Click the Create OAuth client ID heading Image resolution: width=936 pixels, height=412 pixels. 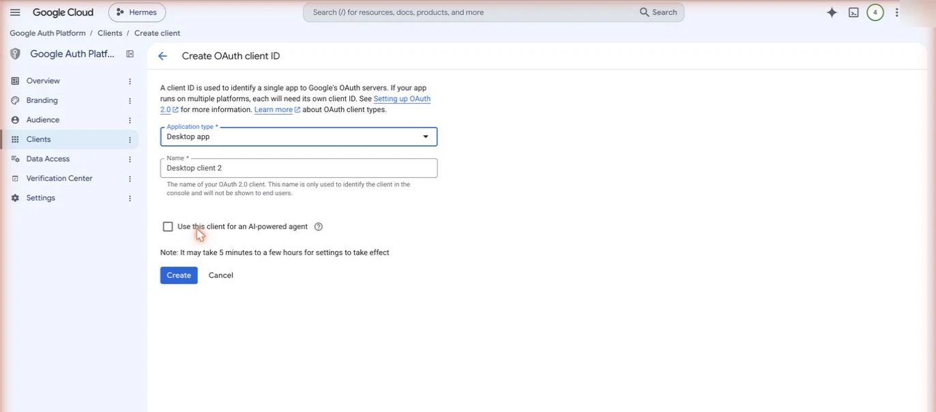pos(231,56)
